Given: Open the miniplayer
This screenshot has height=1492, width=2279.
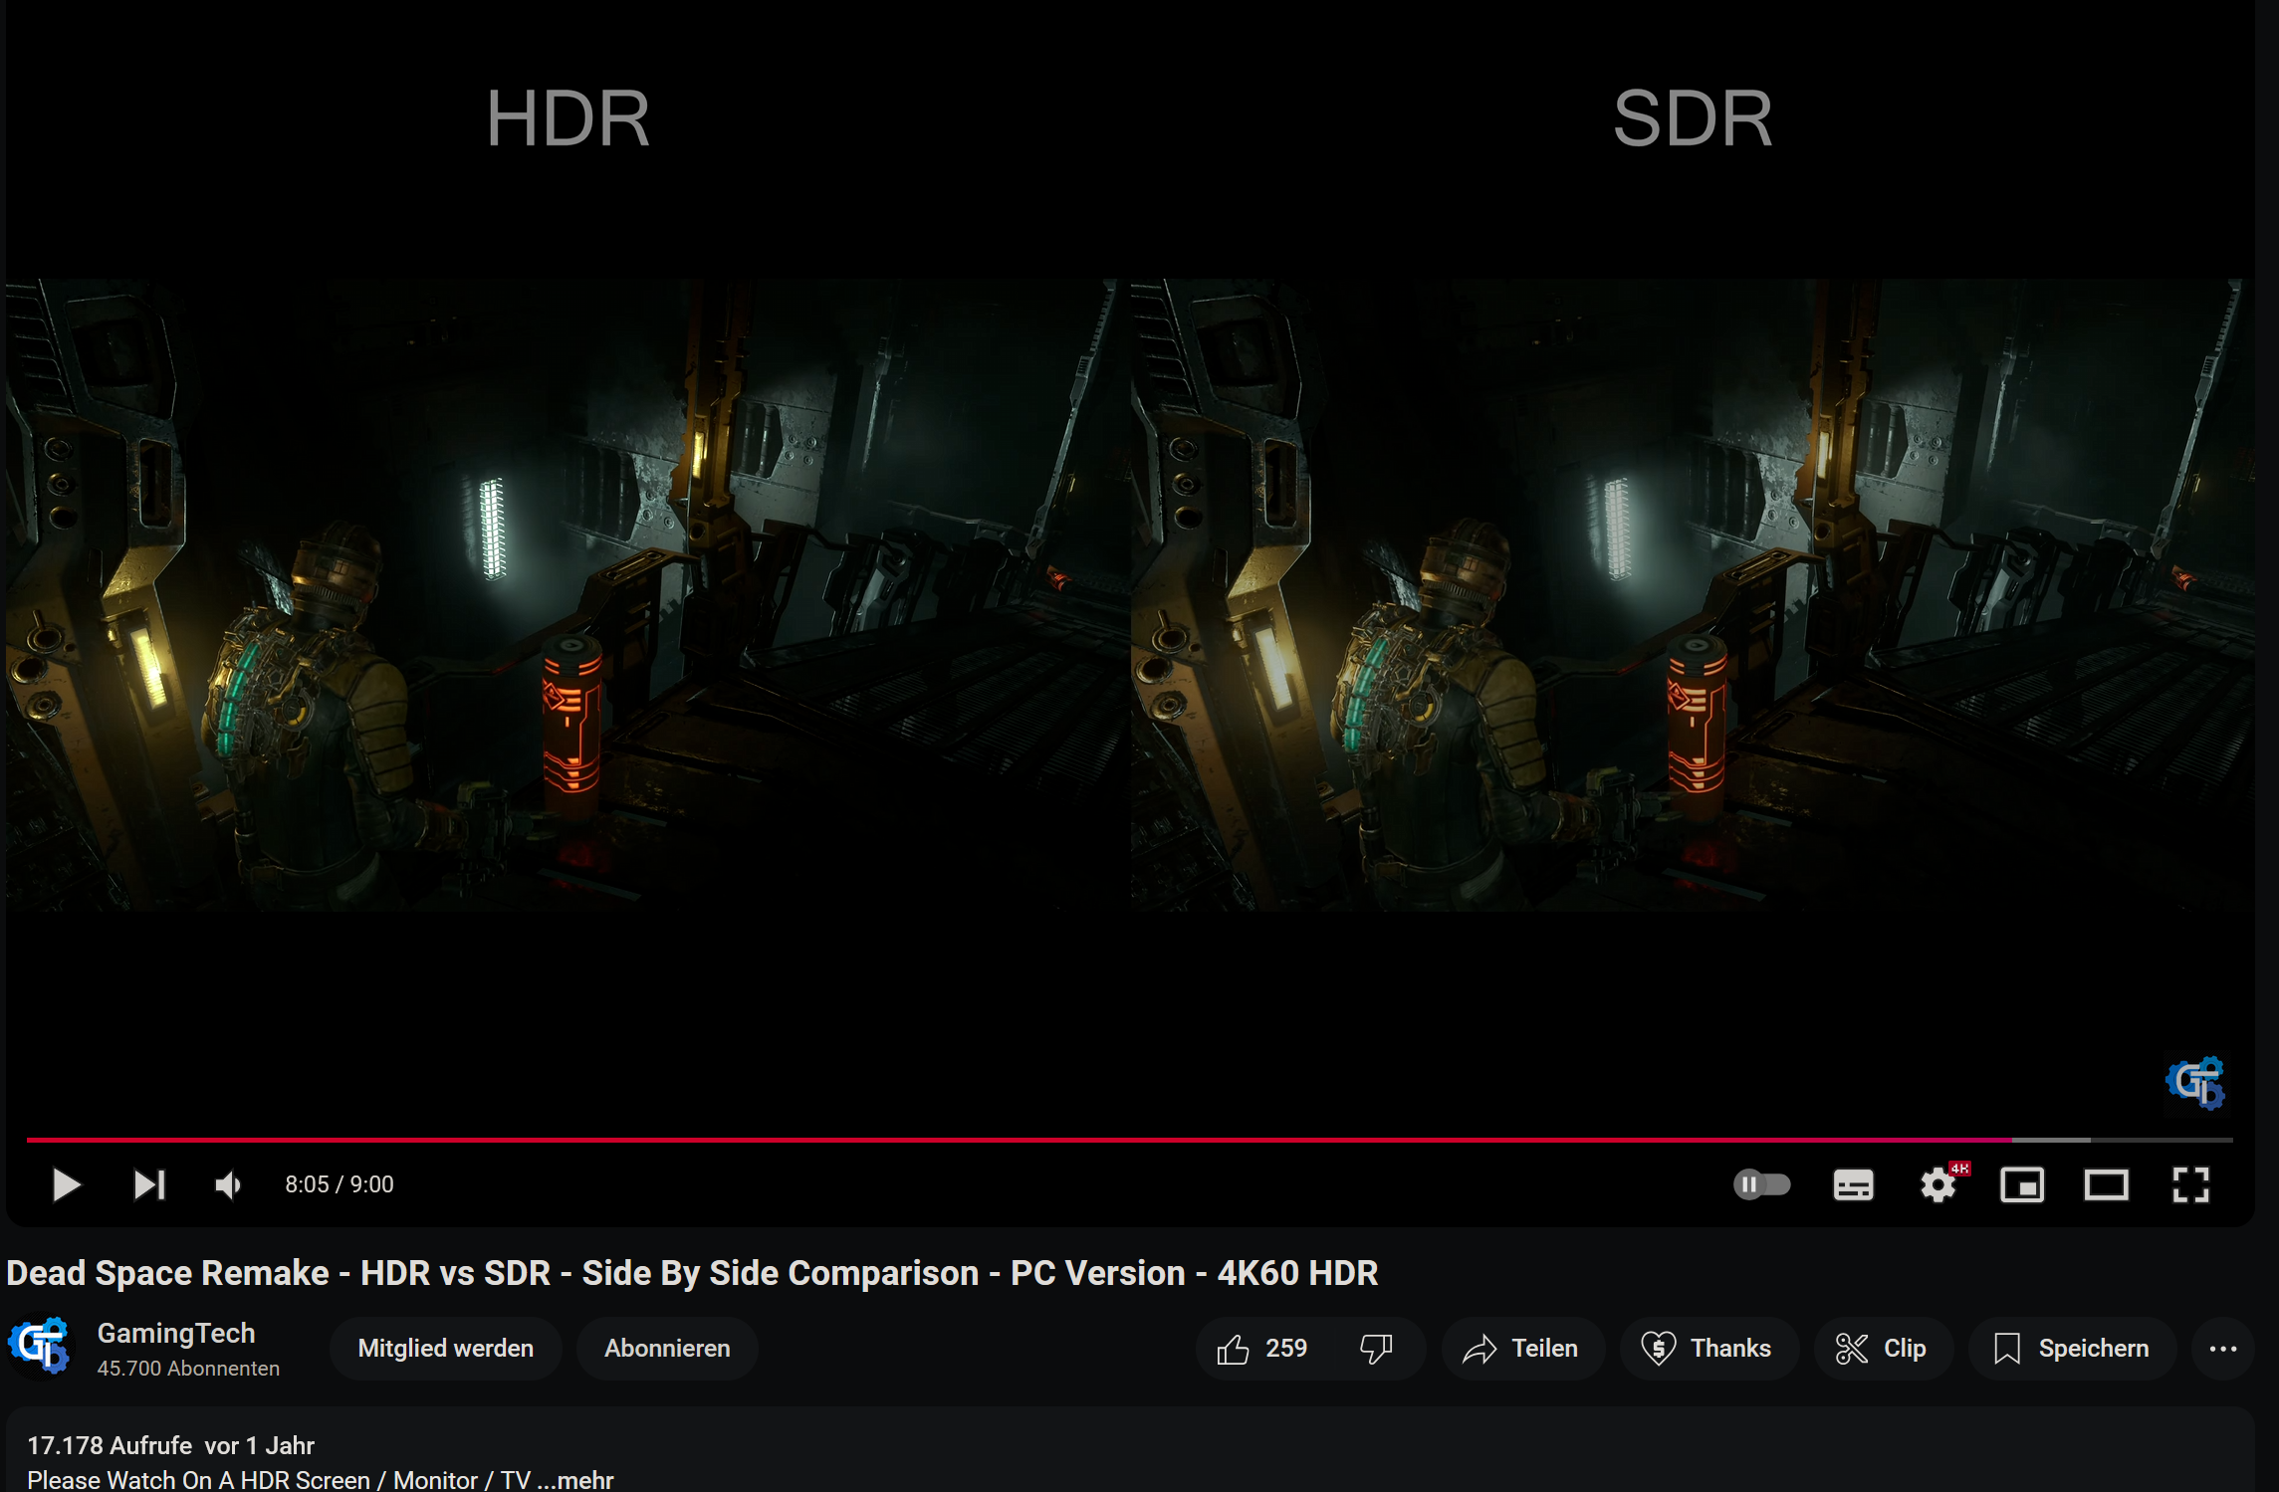Looking at the screenshot, I should coord(2021,1184).
